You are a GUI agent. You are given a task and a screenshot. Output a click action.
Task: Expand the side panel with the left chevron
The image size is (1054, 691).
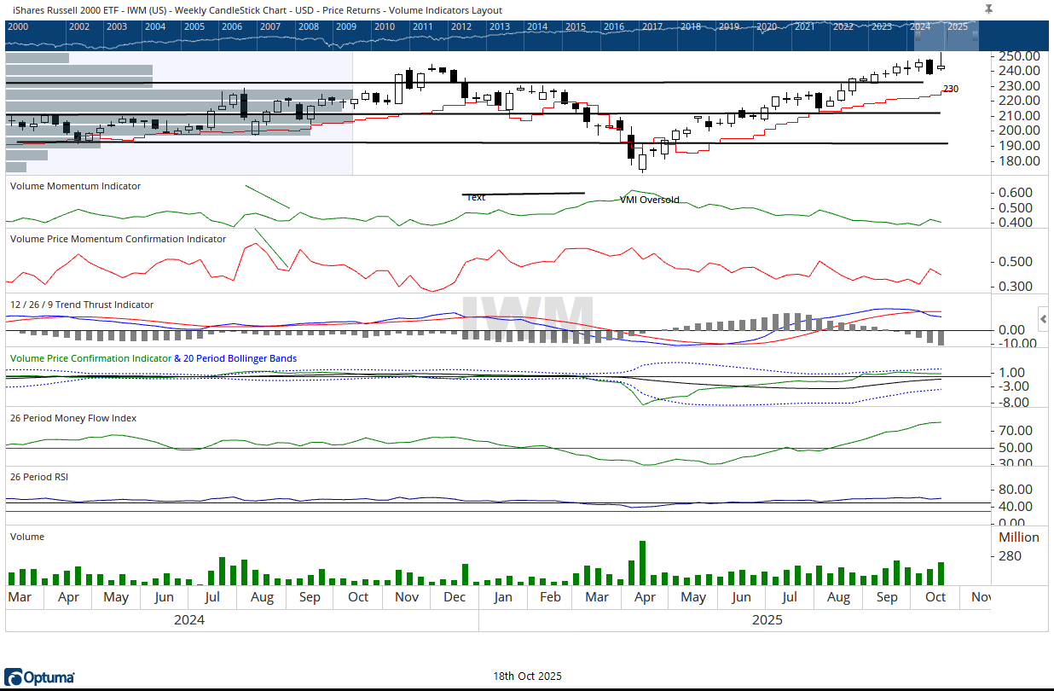coord(1043,319)
